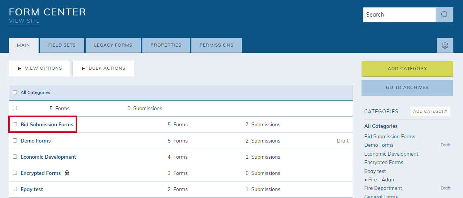Click small Add Category button by Categories heading
Image resolution: width=463 pixels, height=198 pixels.
click(430, 111)
